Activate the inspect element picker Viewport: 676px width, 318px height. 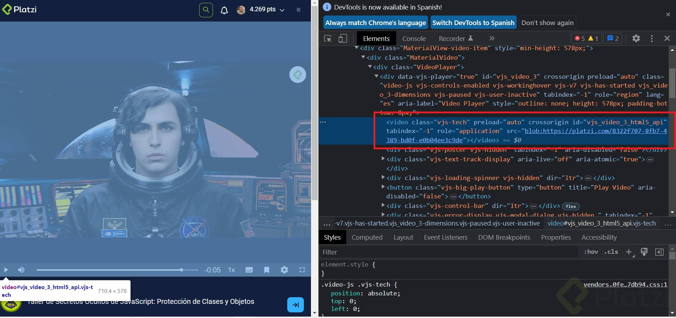(x=328, y=38)
